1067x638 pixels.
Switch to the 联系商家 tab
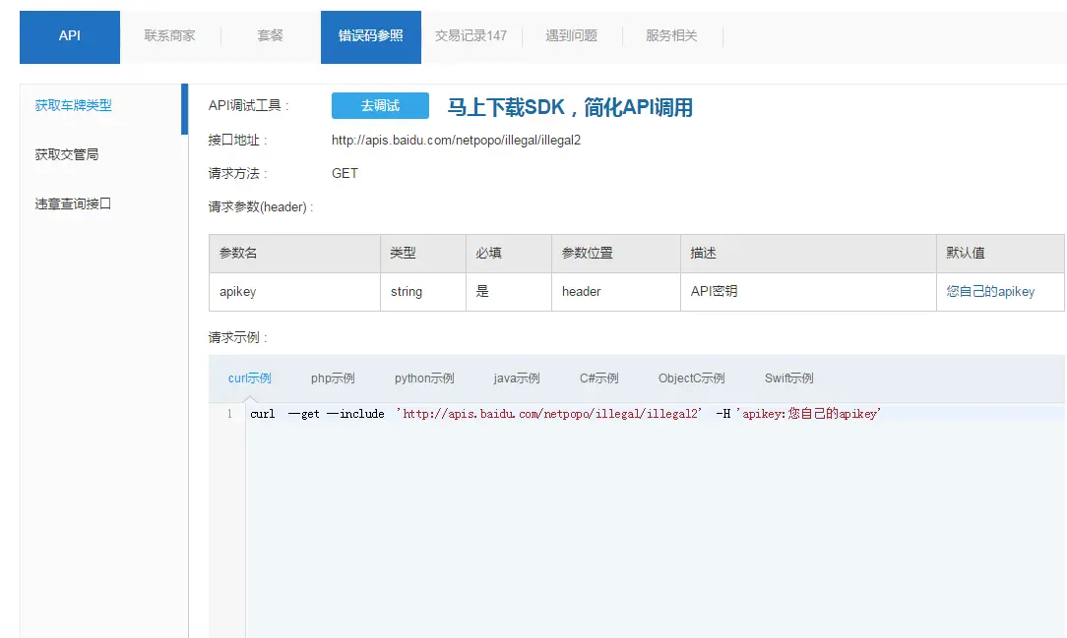pyautogui.click(x=169, y=36)
